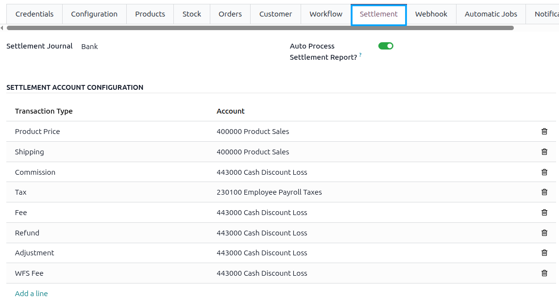This screenshot has height=300, width=559.
Task: Open the Credentials tab
Action: click(x=34, y=14)
